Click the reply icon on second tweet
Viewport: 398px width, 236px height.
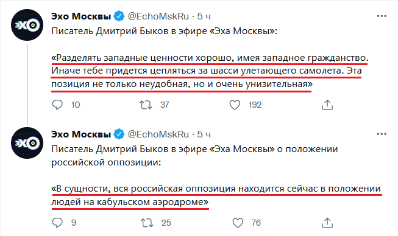tap(57, 223)
